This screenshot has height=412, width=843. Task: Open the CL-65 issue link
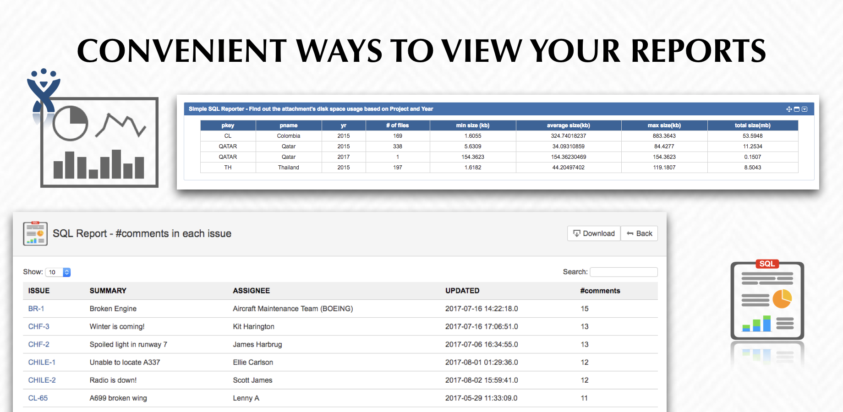click(38, 398)
